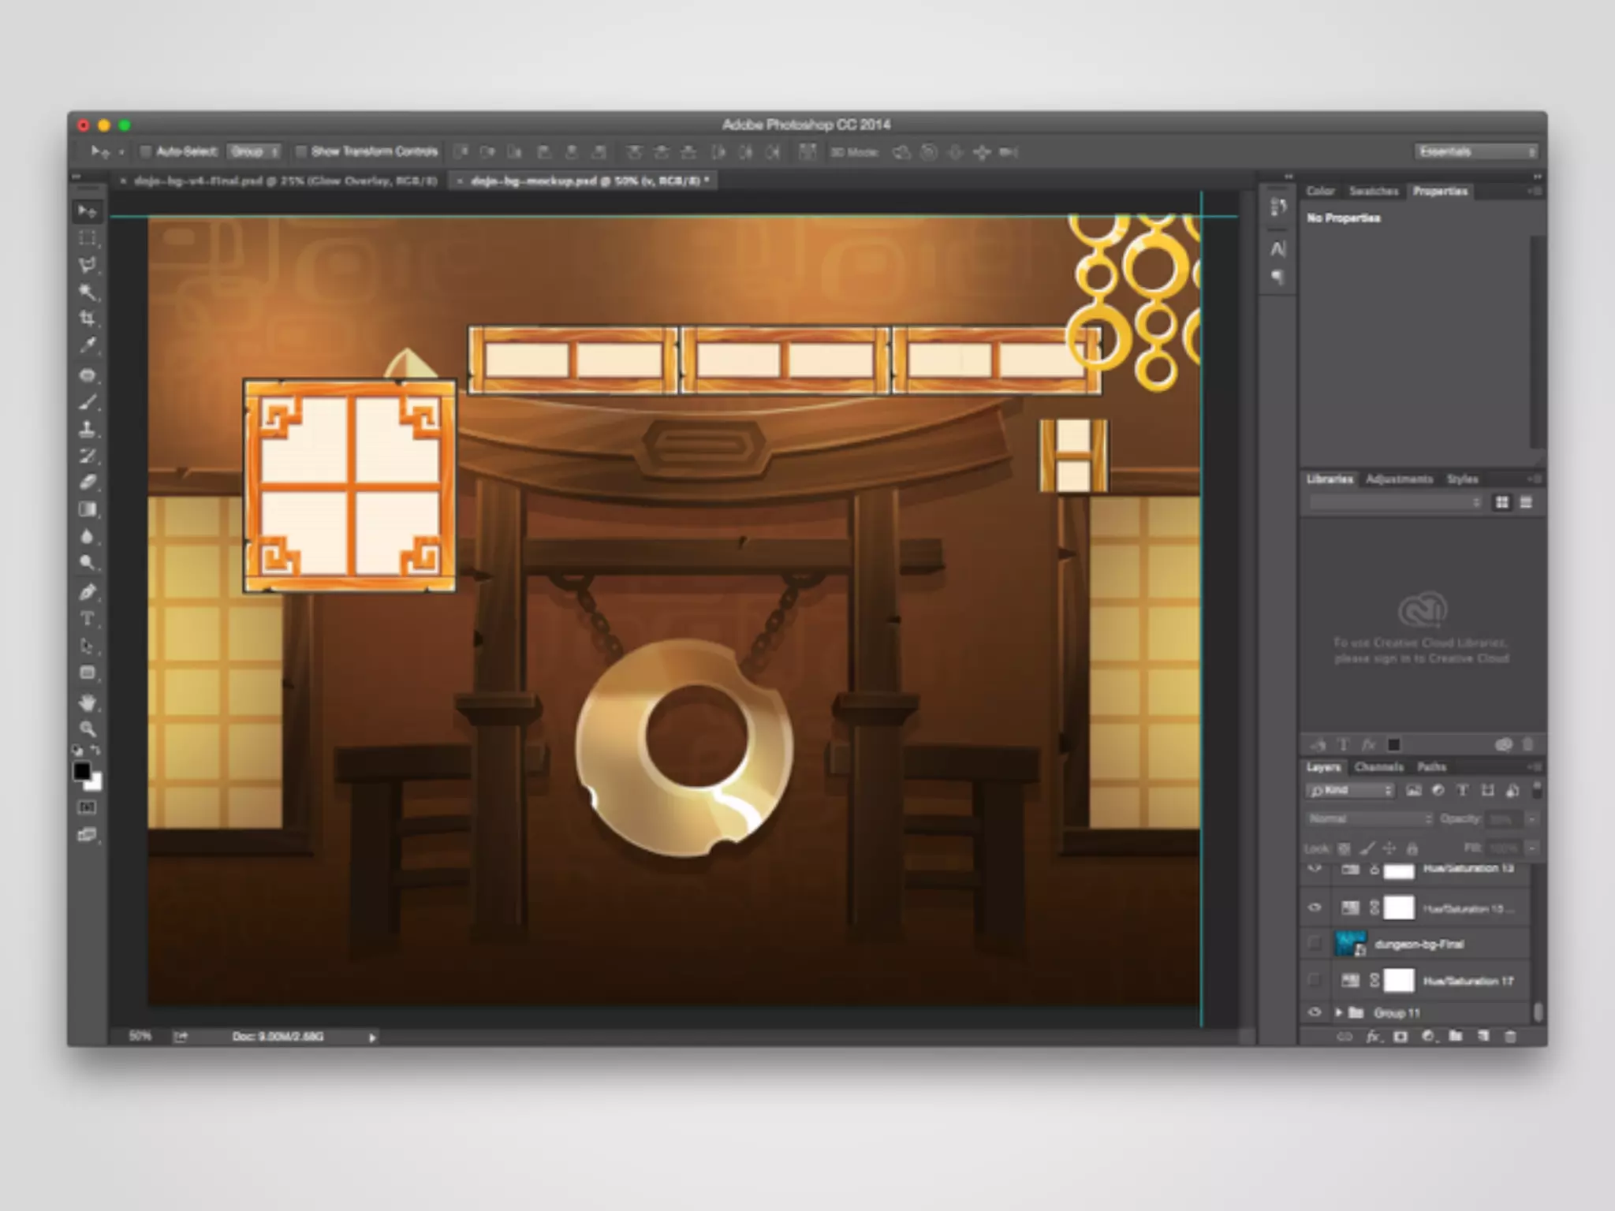Image resolution: width=1615 pixels, height=1211 pixels.
Task: Select the Lasso tool
Action: click(x=88, y=265)
